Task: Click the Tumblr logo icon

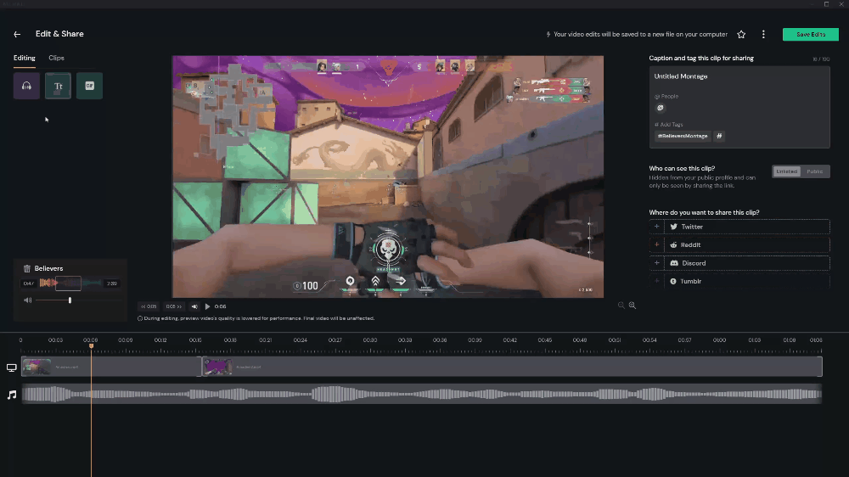Action: click(x=673, y=282)
